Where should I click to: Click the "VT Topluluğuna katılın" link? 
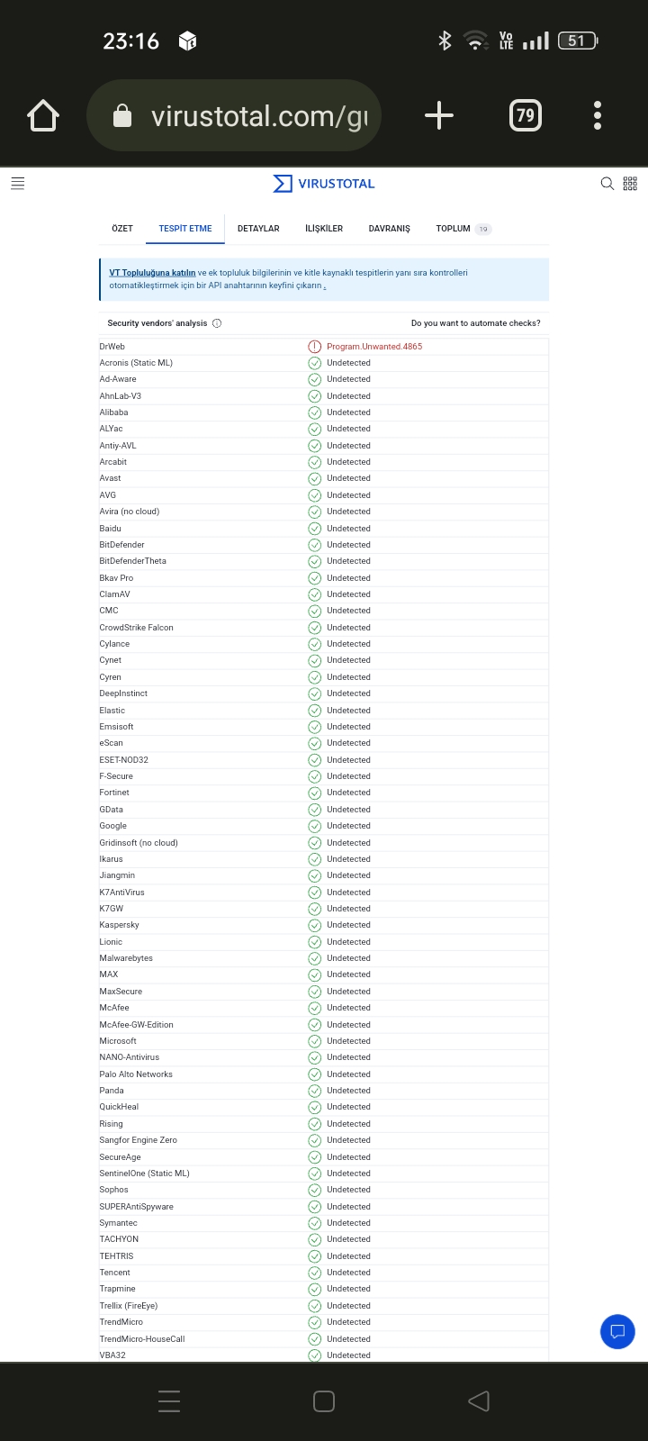152,273
